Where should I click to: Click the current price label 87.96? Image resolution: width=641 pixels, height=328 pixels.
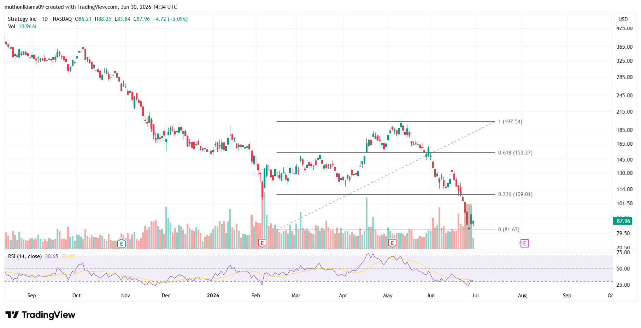point(623,221)
